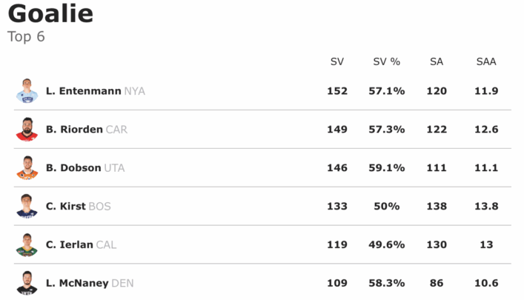Screen dimensions: 524x300
Task: Open L. Entenmann player name link
Action: coord(84,91)
